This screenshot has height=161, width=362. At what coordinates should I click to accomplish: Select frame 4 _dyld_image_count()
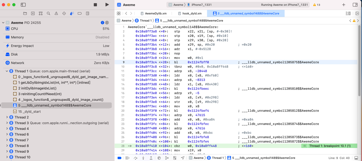coord(58,100)
